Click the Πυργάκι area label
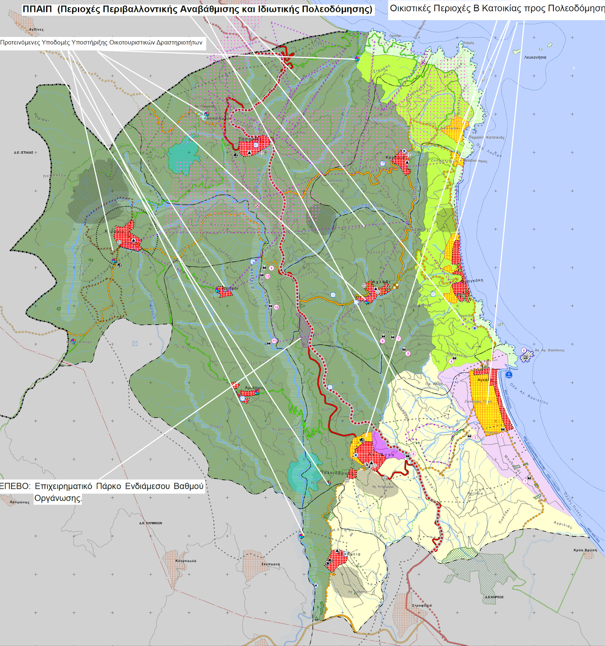Screen dimensions: 605x646 (x=504, y=516)
